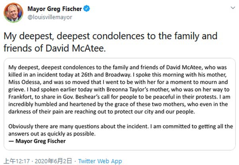The width and height of the screenshot is (239, 165).
Task: Click the blue verified badge icon
Action: [x=86, y=8]
